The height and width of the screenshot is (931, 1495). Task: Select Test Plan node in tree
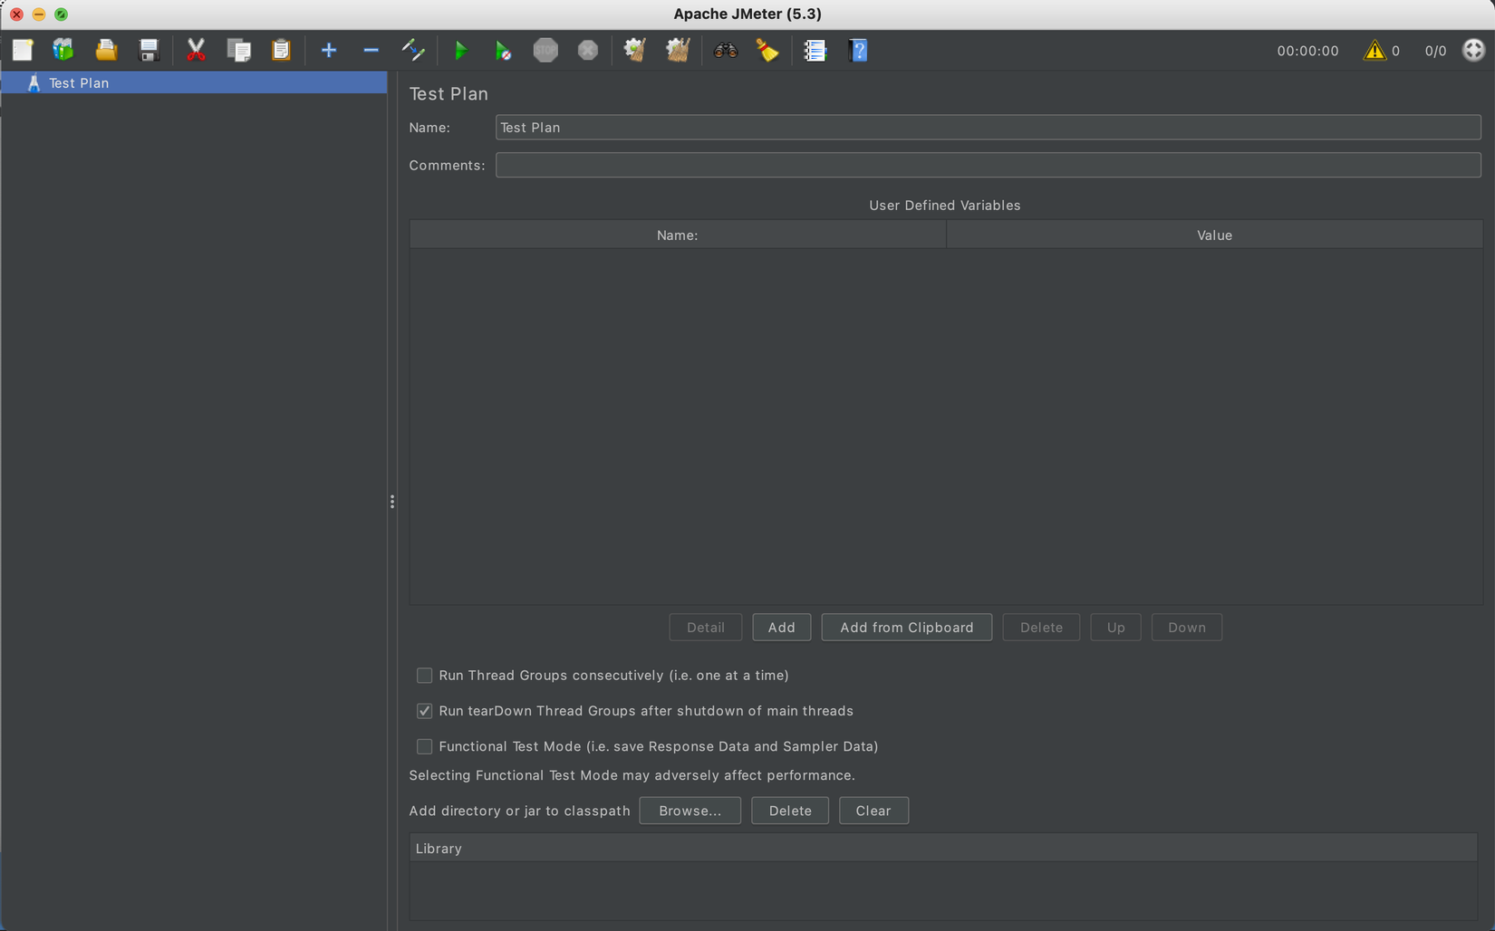(x=79, y=82)
